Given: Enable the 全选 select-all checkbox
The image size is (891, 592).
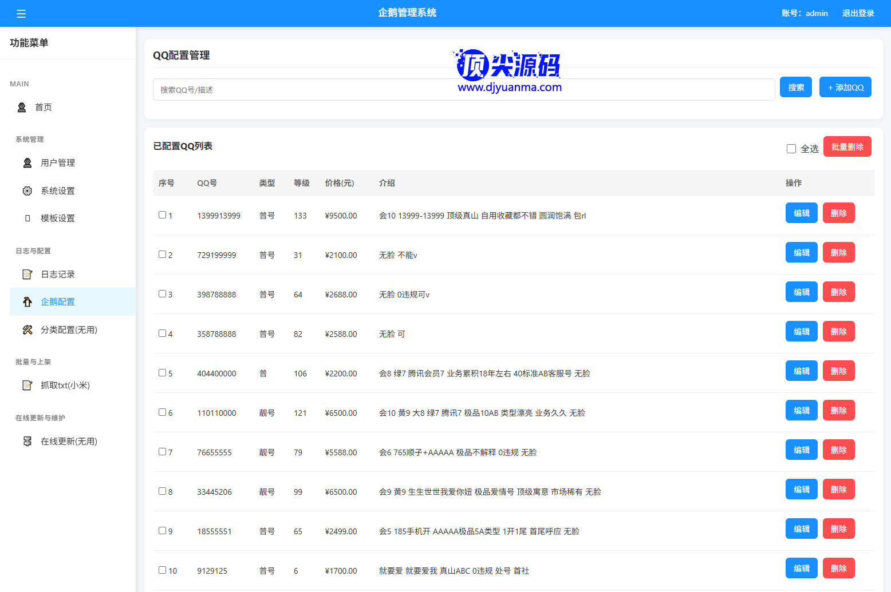Looking at the screenshot, I should click(791, 149).
